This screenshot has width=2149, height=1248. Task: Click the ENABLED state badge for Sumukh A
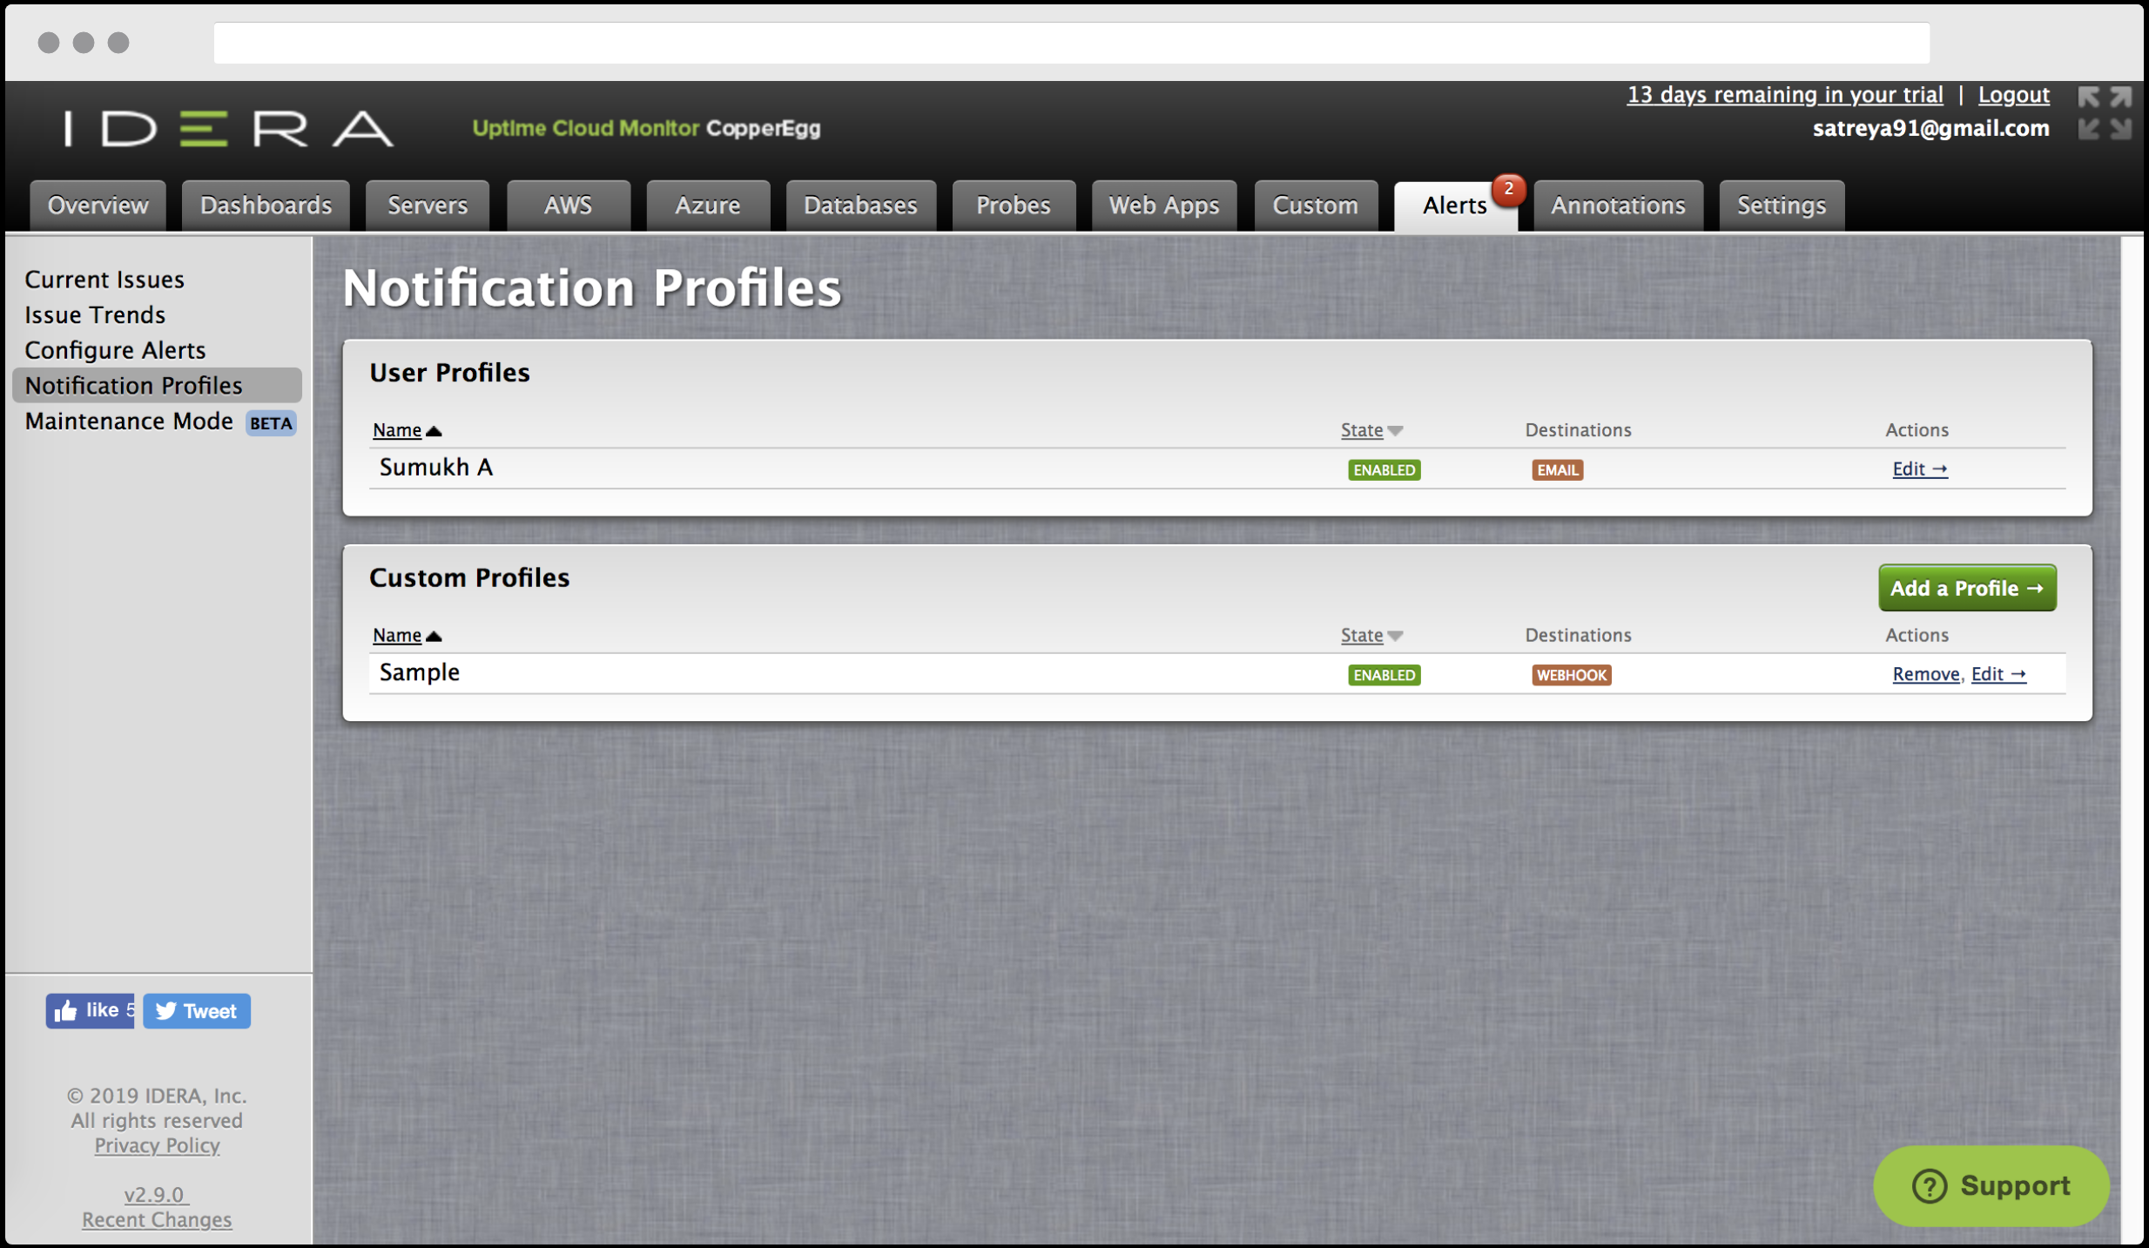(x=1384, y=470)
